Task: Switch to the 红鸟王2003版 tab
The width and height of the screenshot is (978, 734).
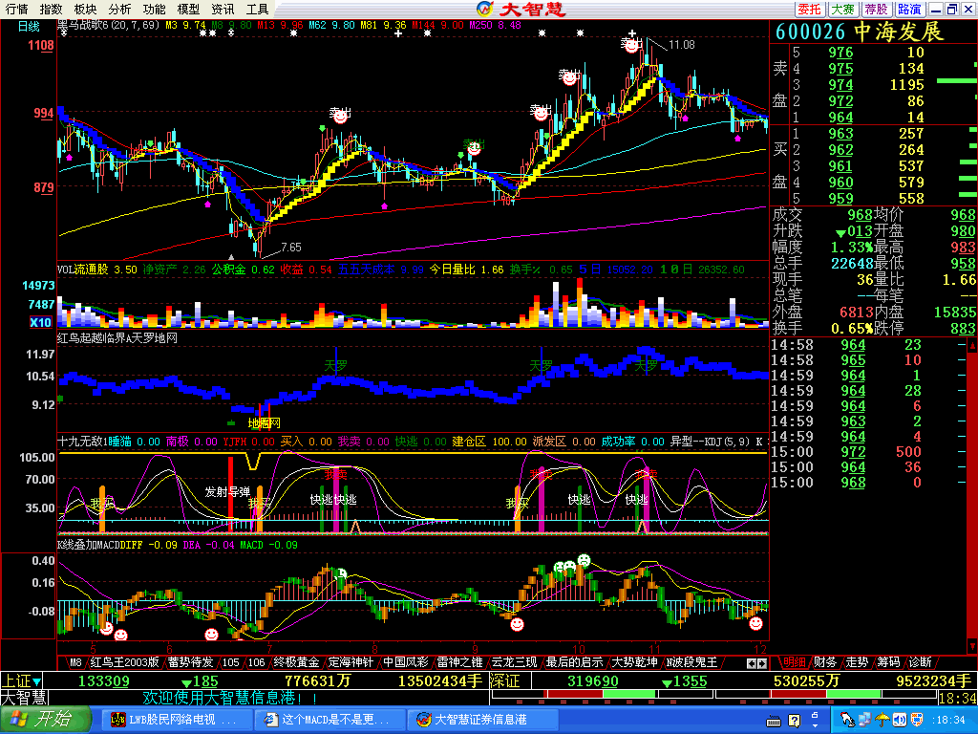Action: (x=125, y=662)
